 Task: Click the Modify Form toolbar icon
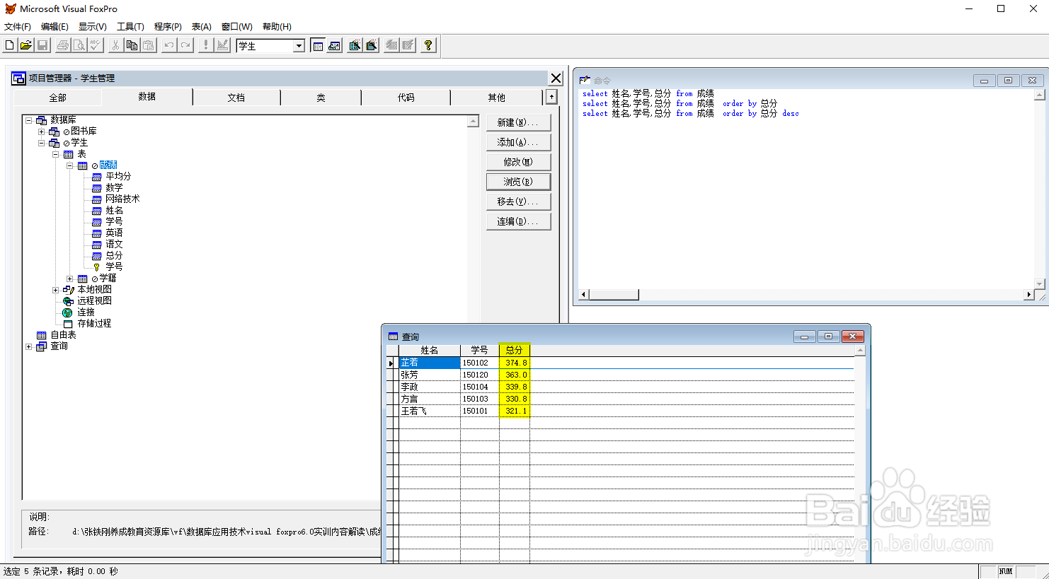pyautogui.click(x=222, y=45)
